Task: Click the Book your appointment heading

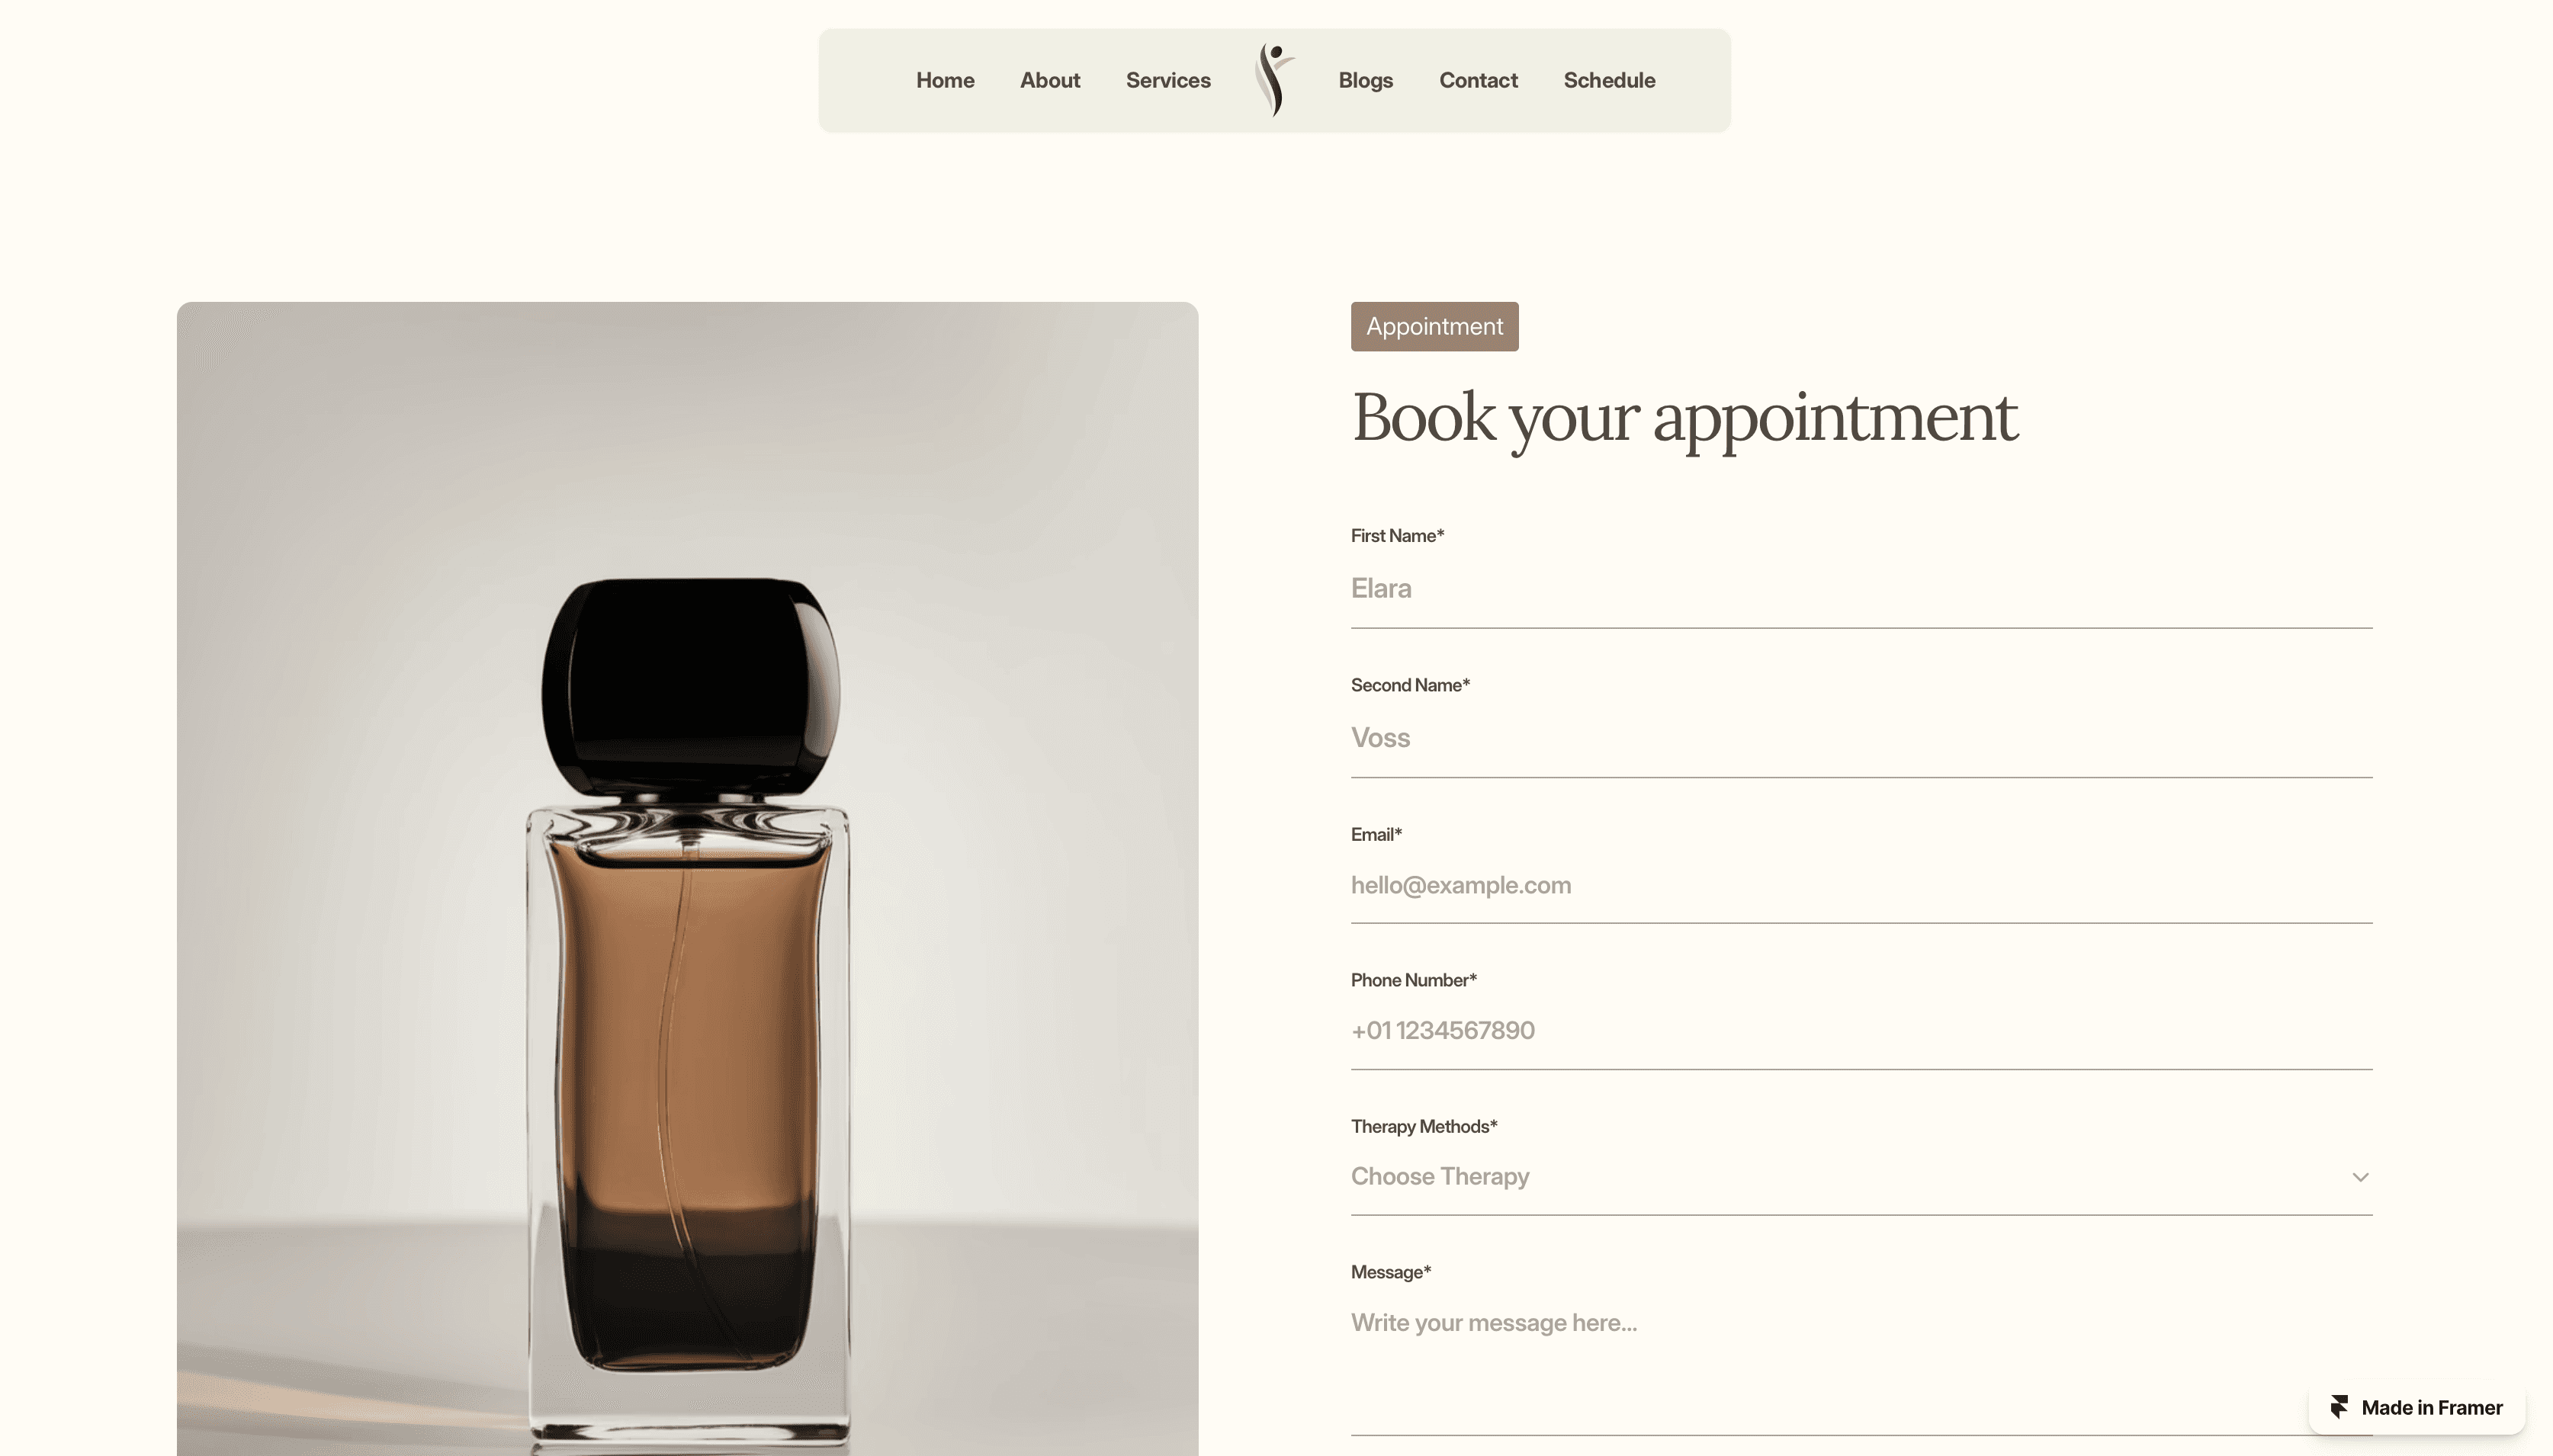Action: pyautogui.click(x=1684, y=418)
